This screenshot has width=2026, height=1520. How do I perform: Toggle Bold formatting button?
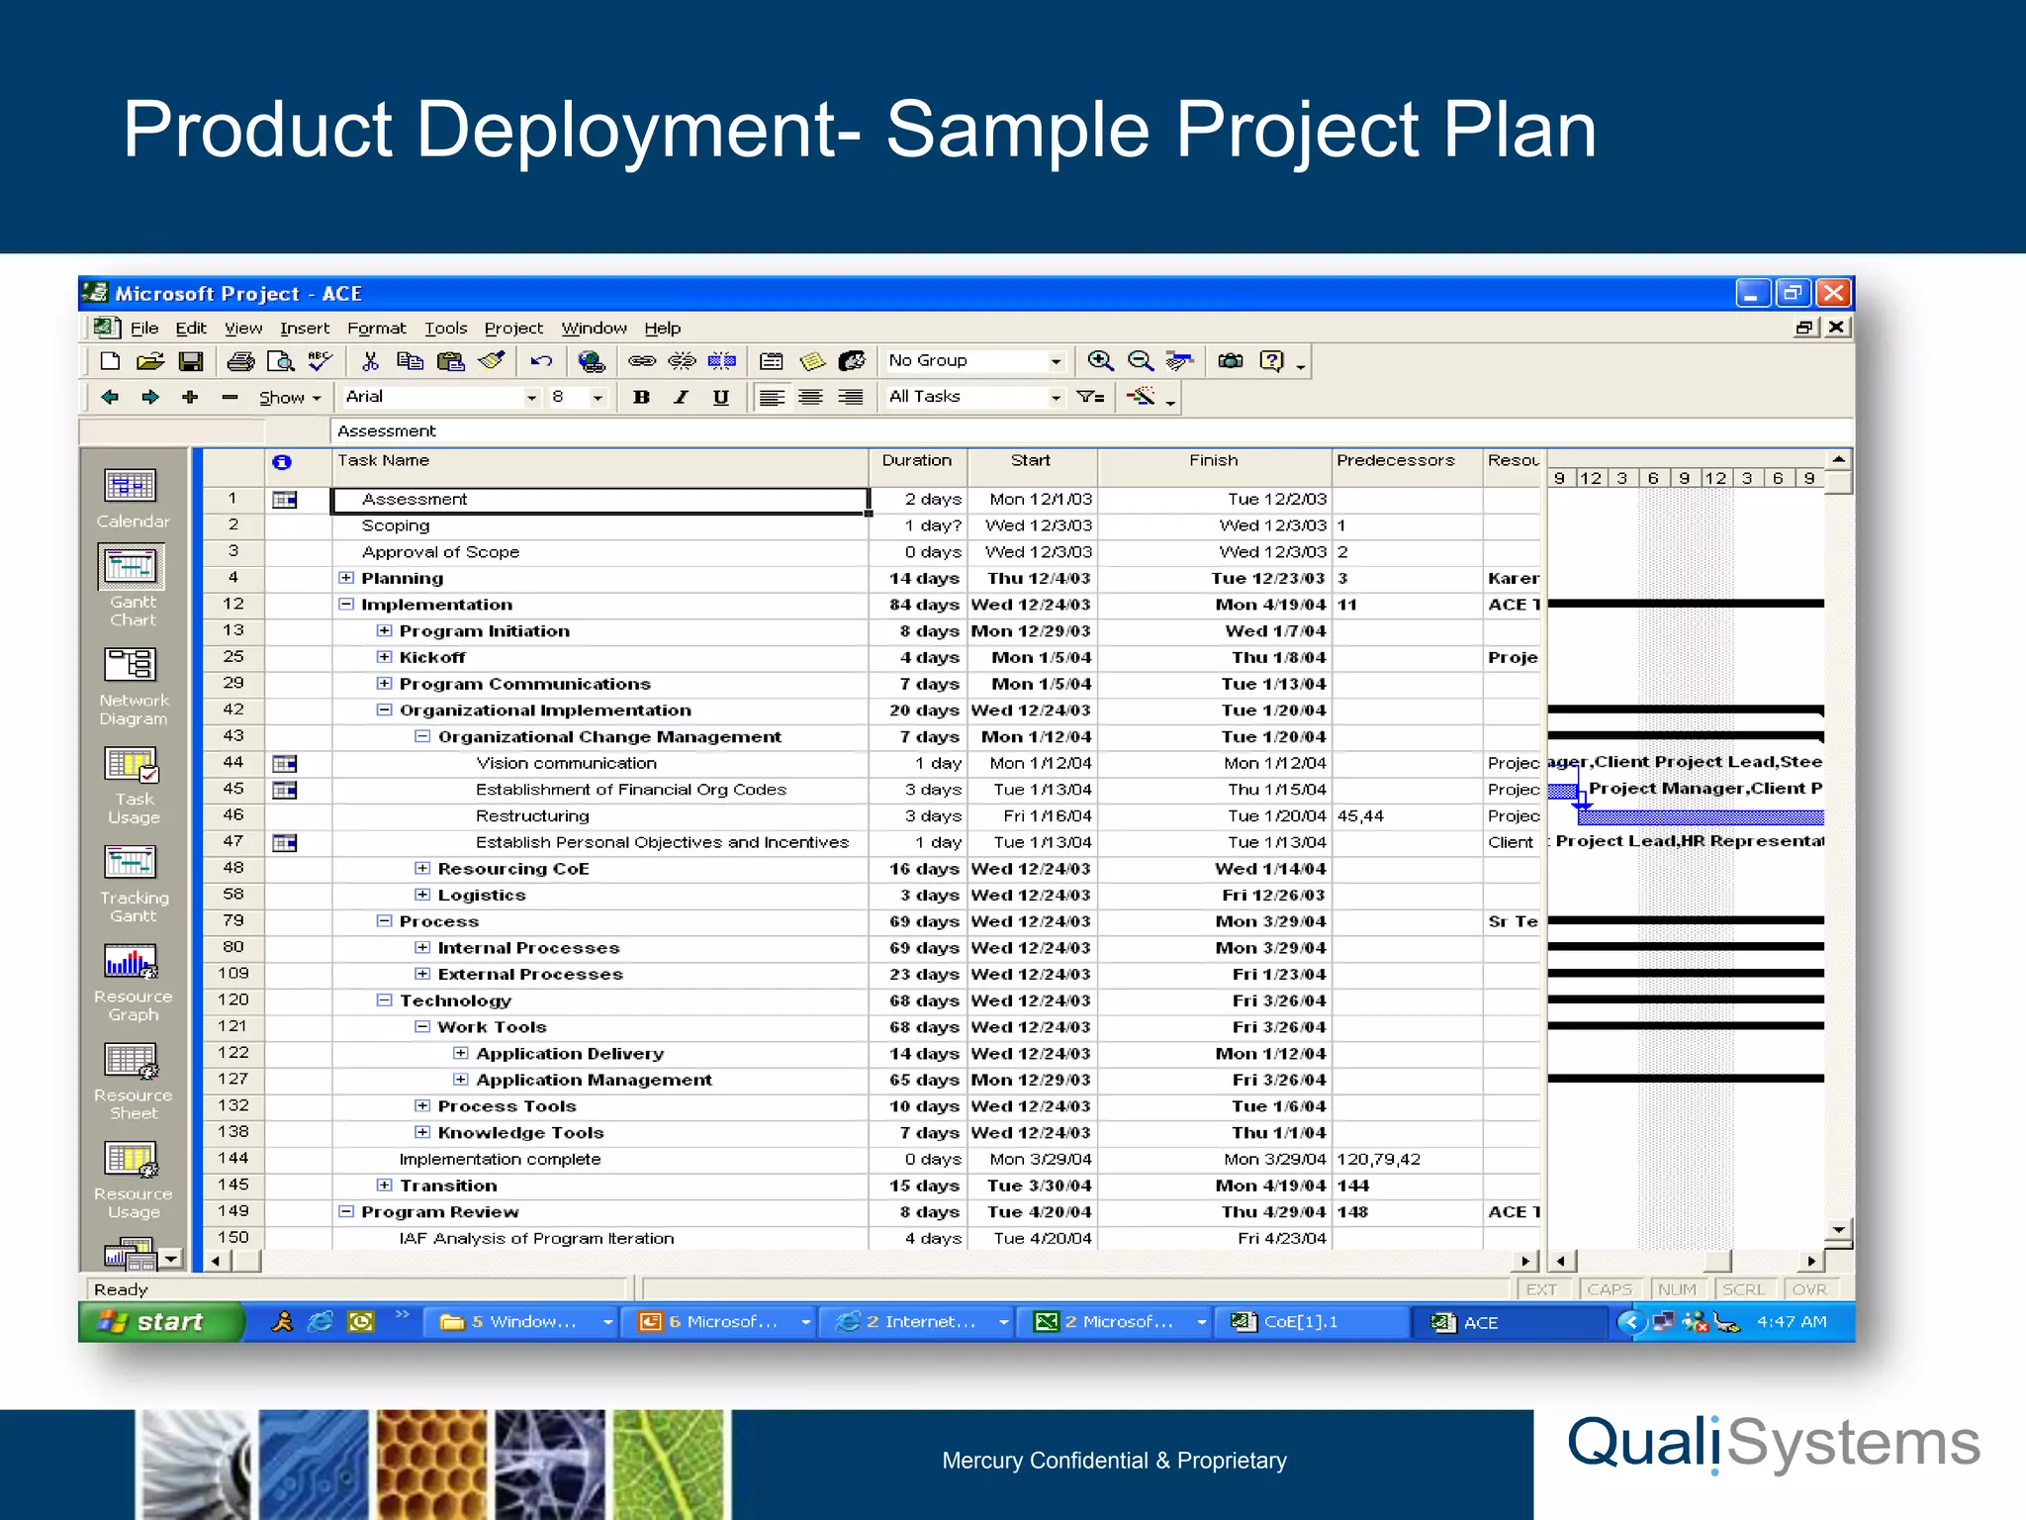pos(641,397)
